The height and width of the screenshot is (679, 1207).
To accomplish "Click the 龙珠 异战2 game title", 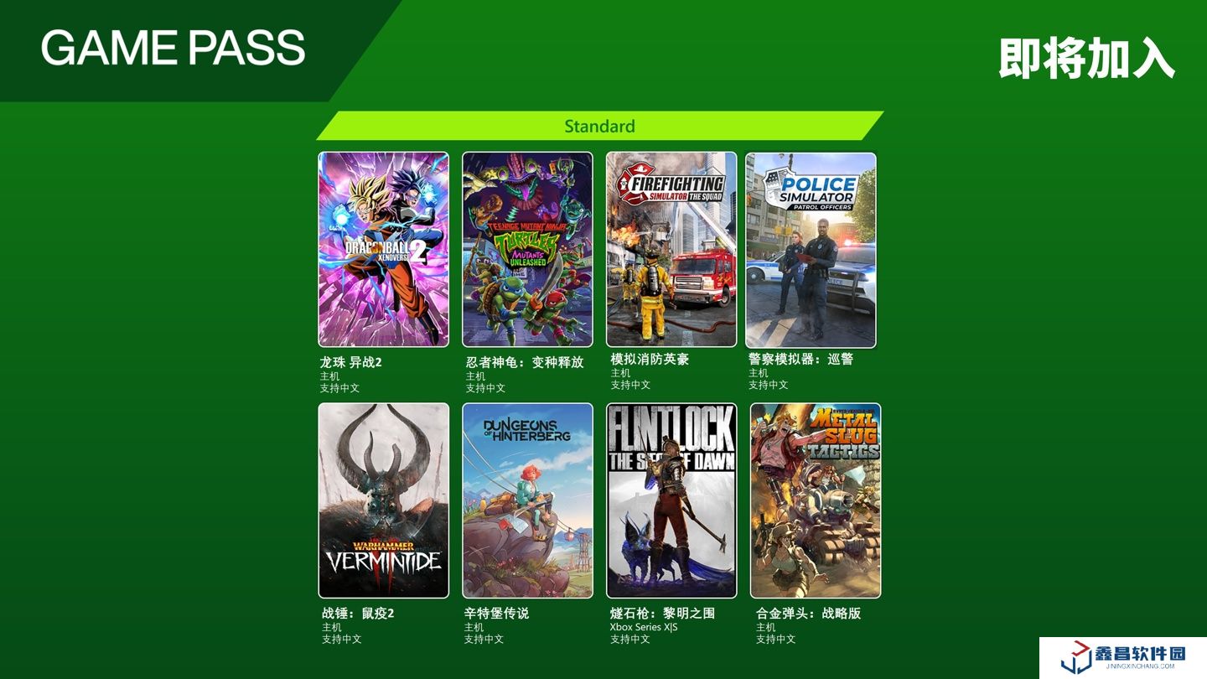I will [350, 362].
